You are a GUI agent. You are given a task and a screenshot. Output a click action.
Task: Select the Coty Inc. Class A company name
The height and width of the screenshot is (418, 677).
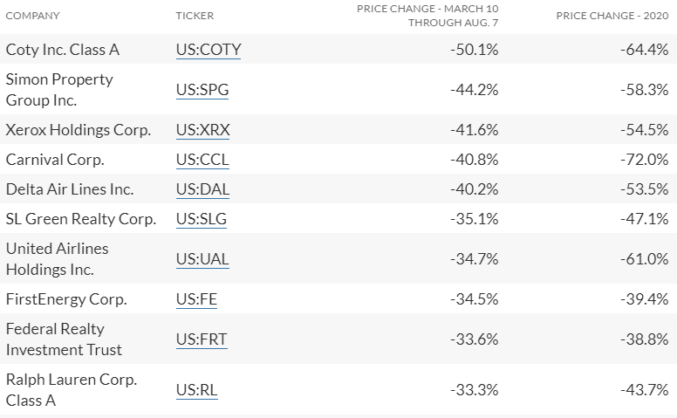point(62,50)
